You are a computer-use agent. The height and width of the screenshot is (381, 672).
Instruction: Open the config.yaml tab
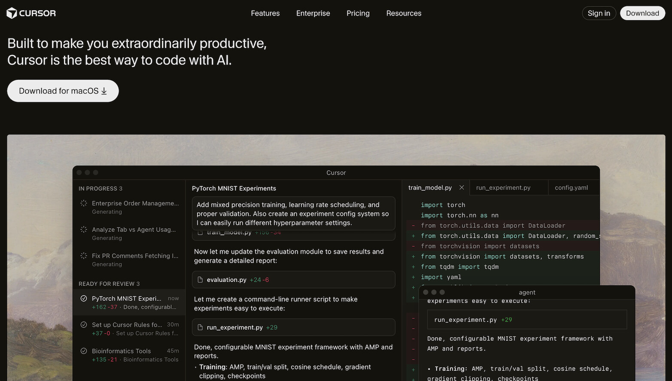click(571, 187)
